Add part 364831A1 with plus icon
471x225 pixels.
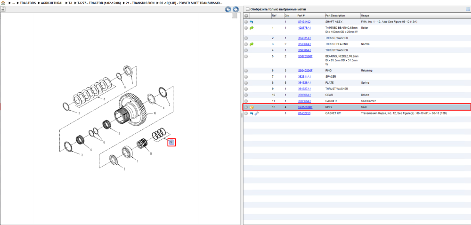246,38
